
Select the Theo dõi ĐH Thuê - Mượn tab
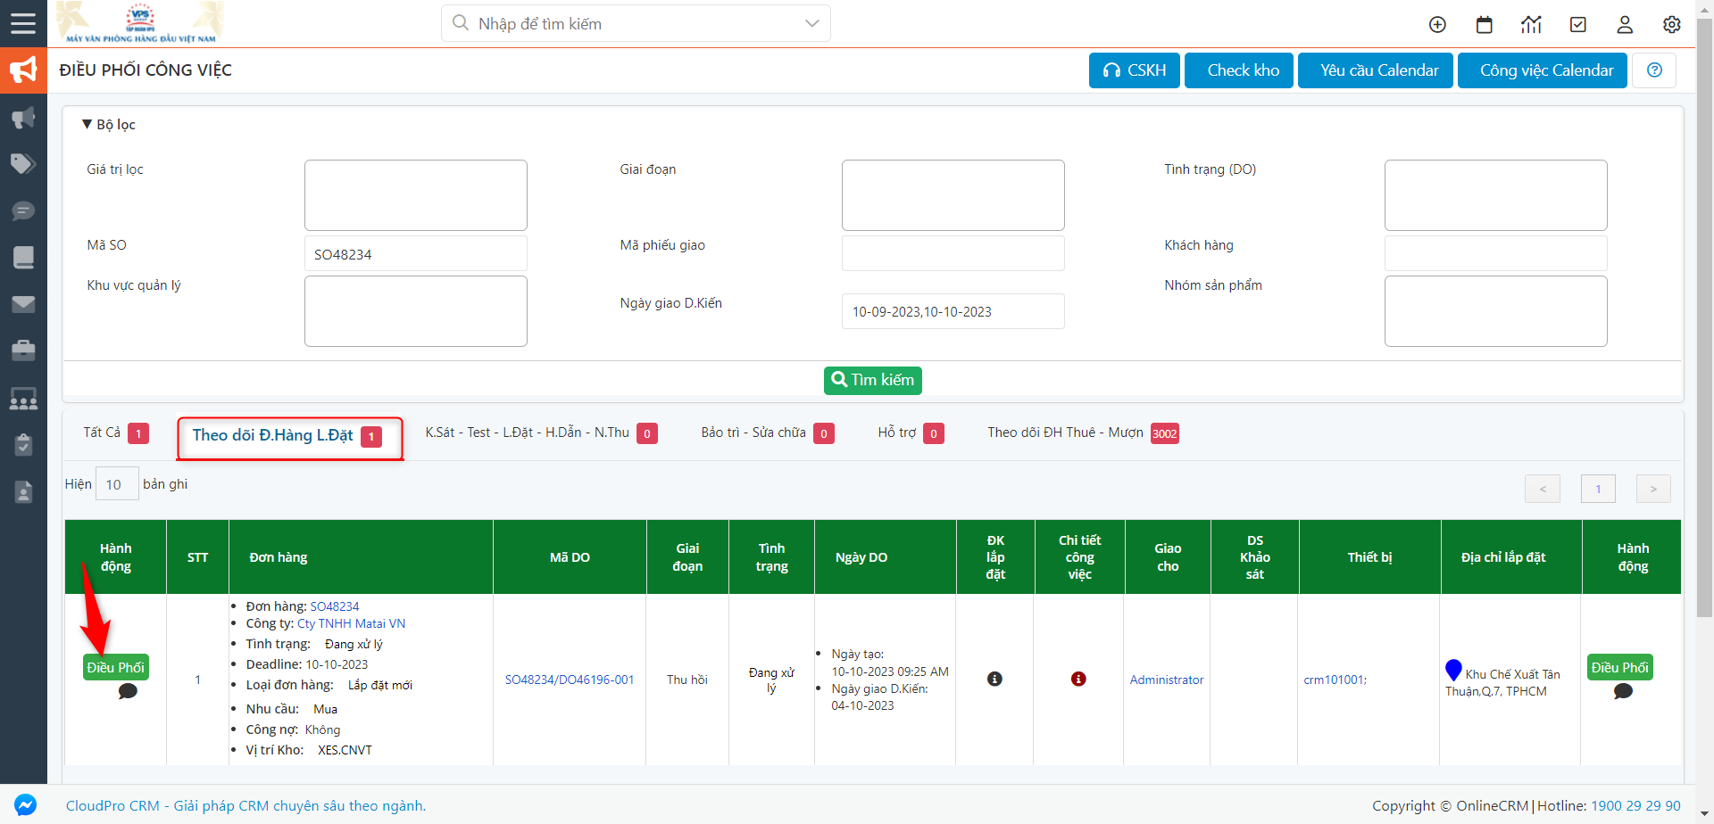[x=1083, y=433]
